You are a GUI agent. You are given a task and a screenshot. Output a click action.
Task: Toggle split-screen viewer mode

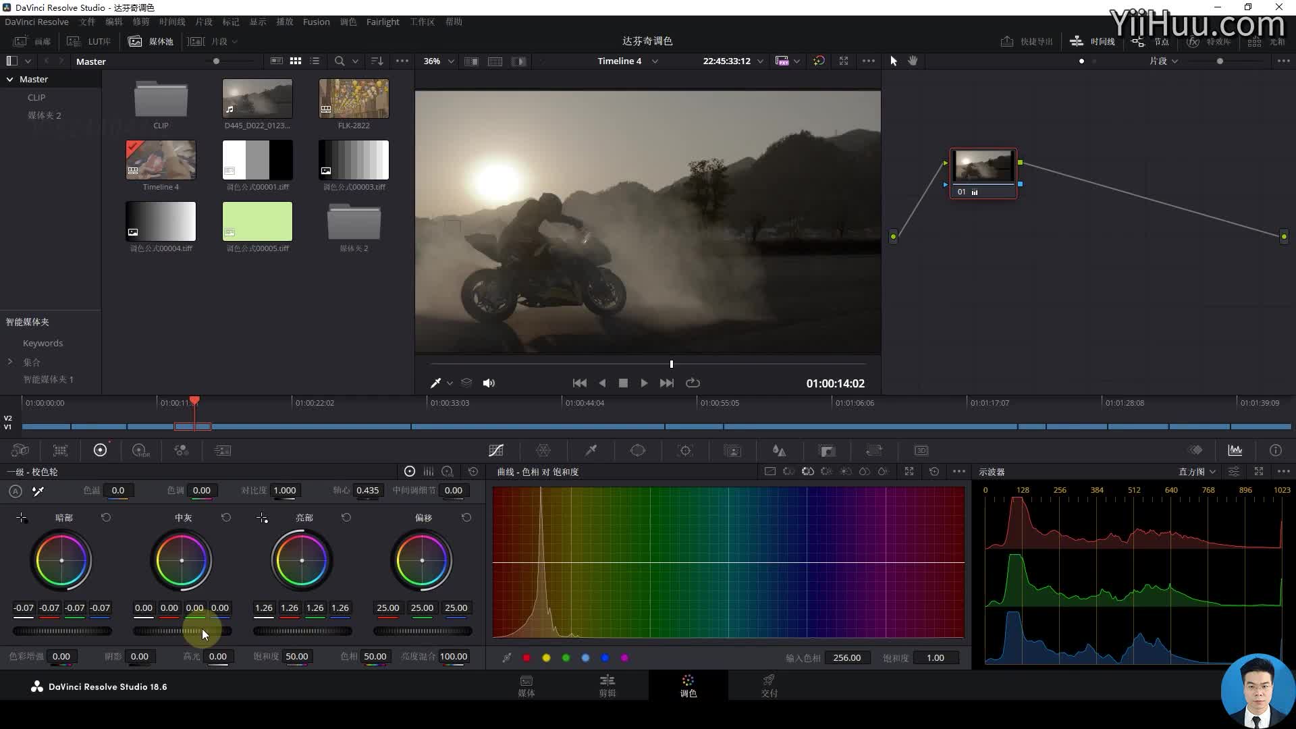pos(495,61)
